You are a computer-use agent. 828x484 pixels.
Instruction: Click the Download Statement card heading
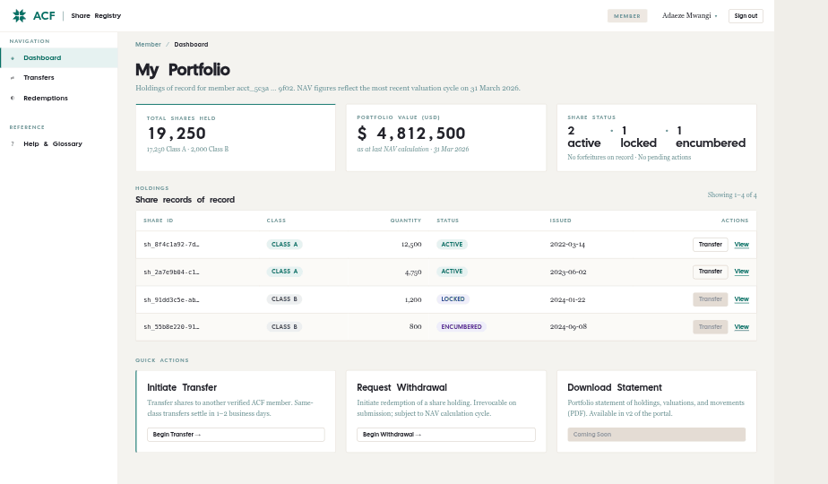coord(615,387)
